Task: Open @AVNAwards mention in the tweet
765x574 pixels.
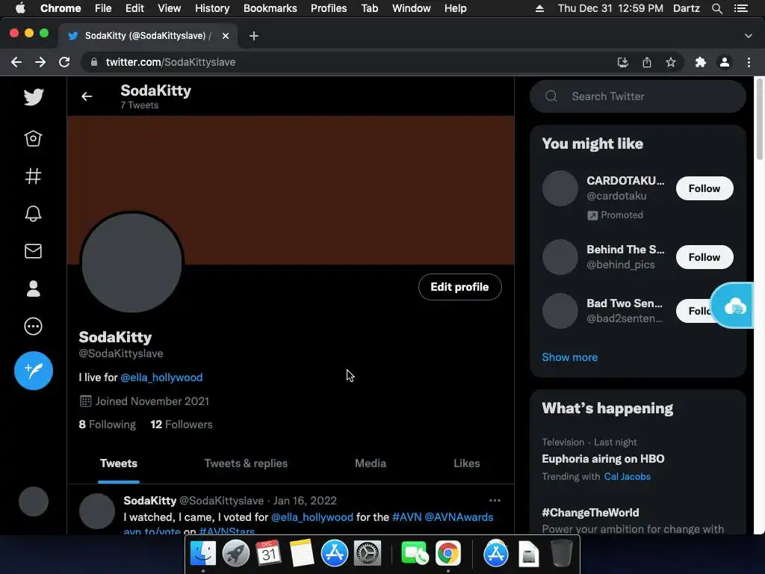Action: coord(459,517)
